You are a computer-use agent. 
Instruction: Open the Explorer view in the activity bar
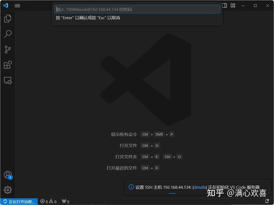pyautogui.click(x=8, y=18)
